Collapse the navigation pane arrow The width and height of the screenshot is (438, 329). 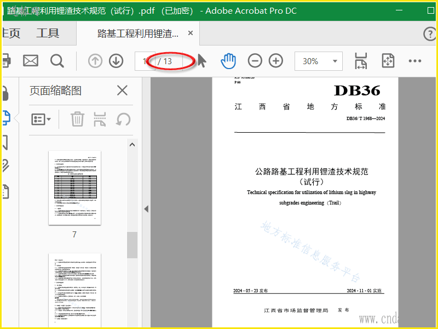[146, 209]
